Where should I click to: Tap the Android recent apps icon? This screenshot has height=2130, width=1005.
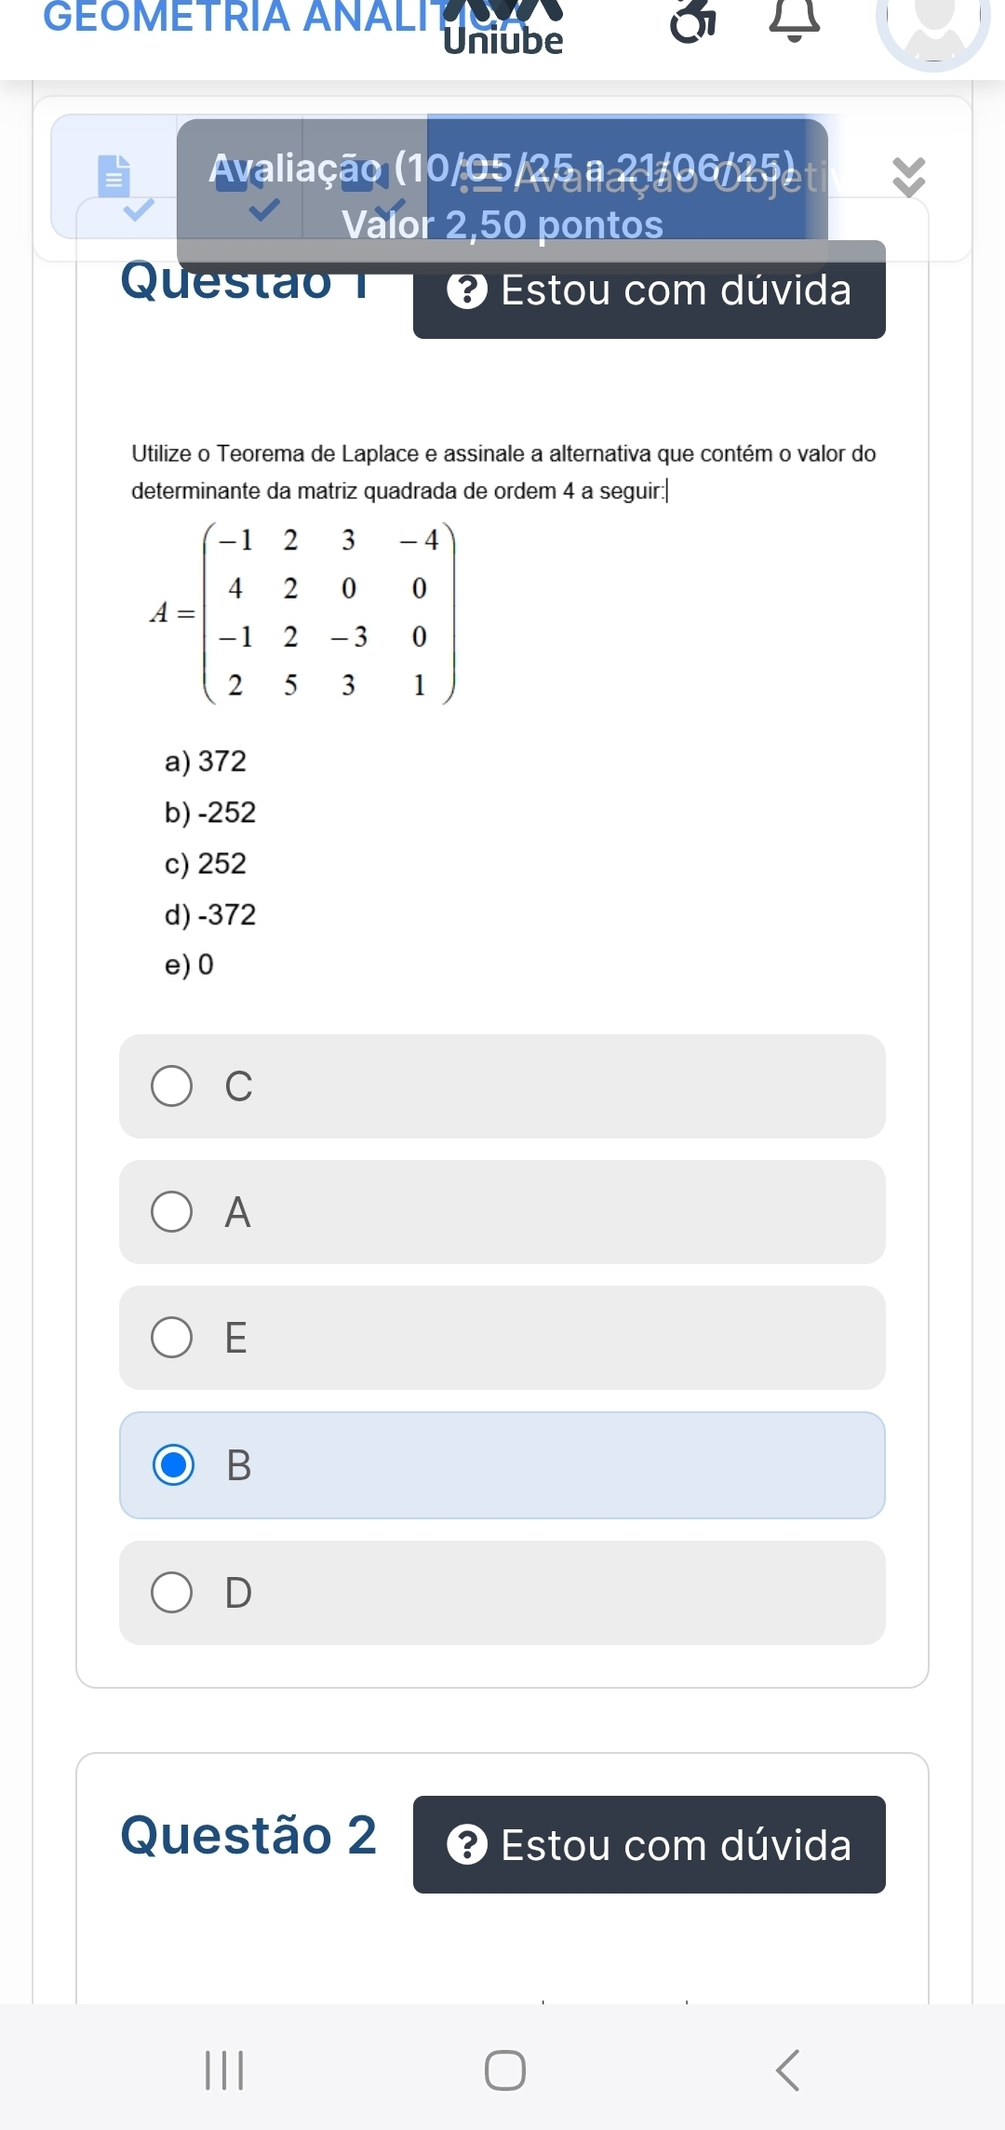[224, 2070]
